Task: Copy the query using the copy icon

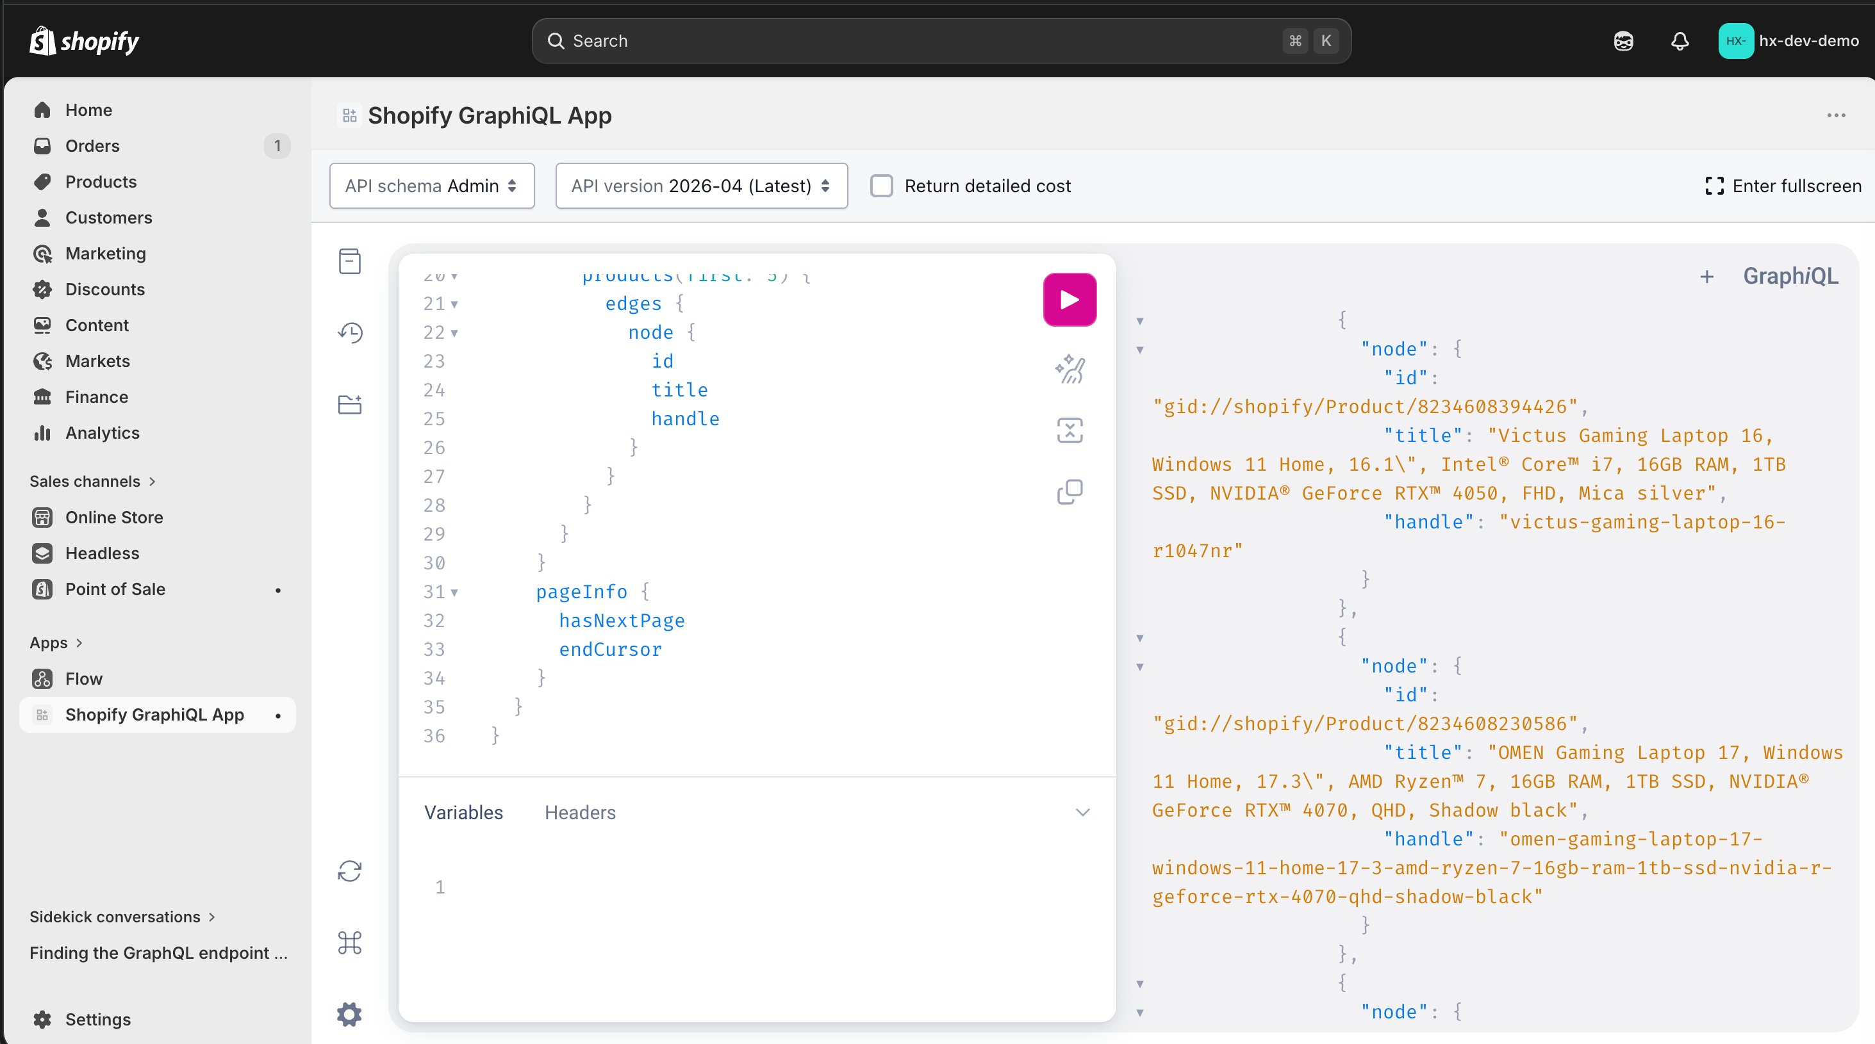Action: point(1070,492)
